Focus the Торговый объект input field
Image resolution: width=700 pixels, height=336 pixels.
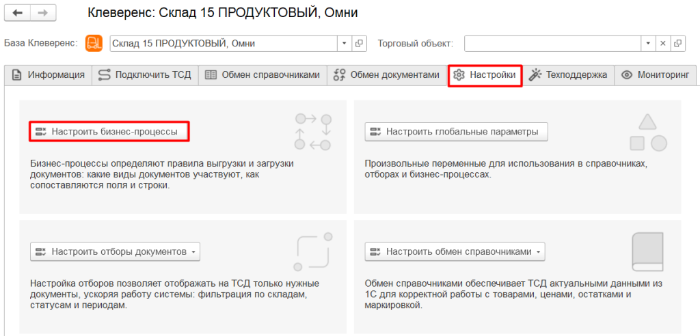[x=552, y=43]
